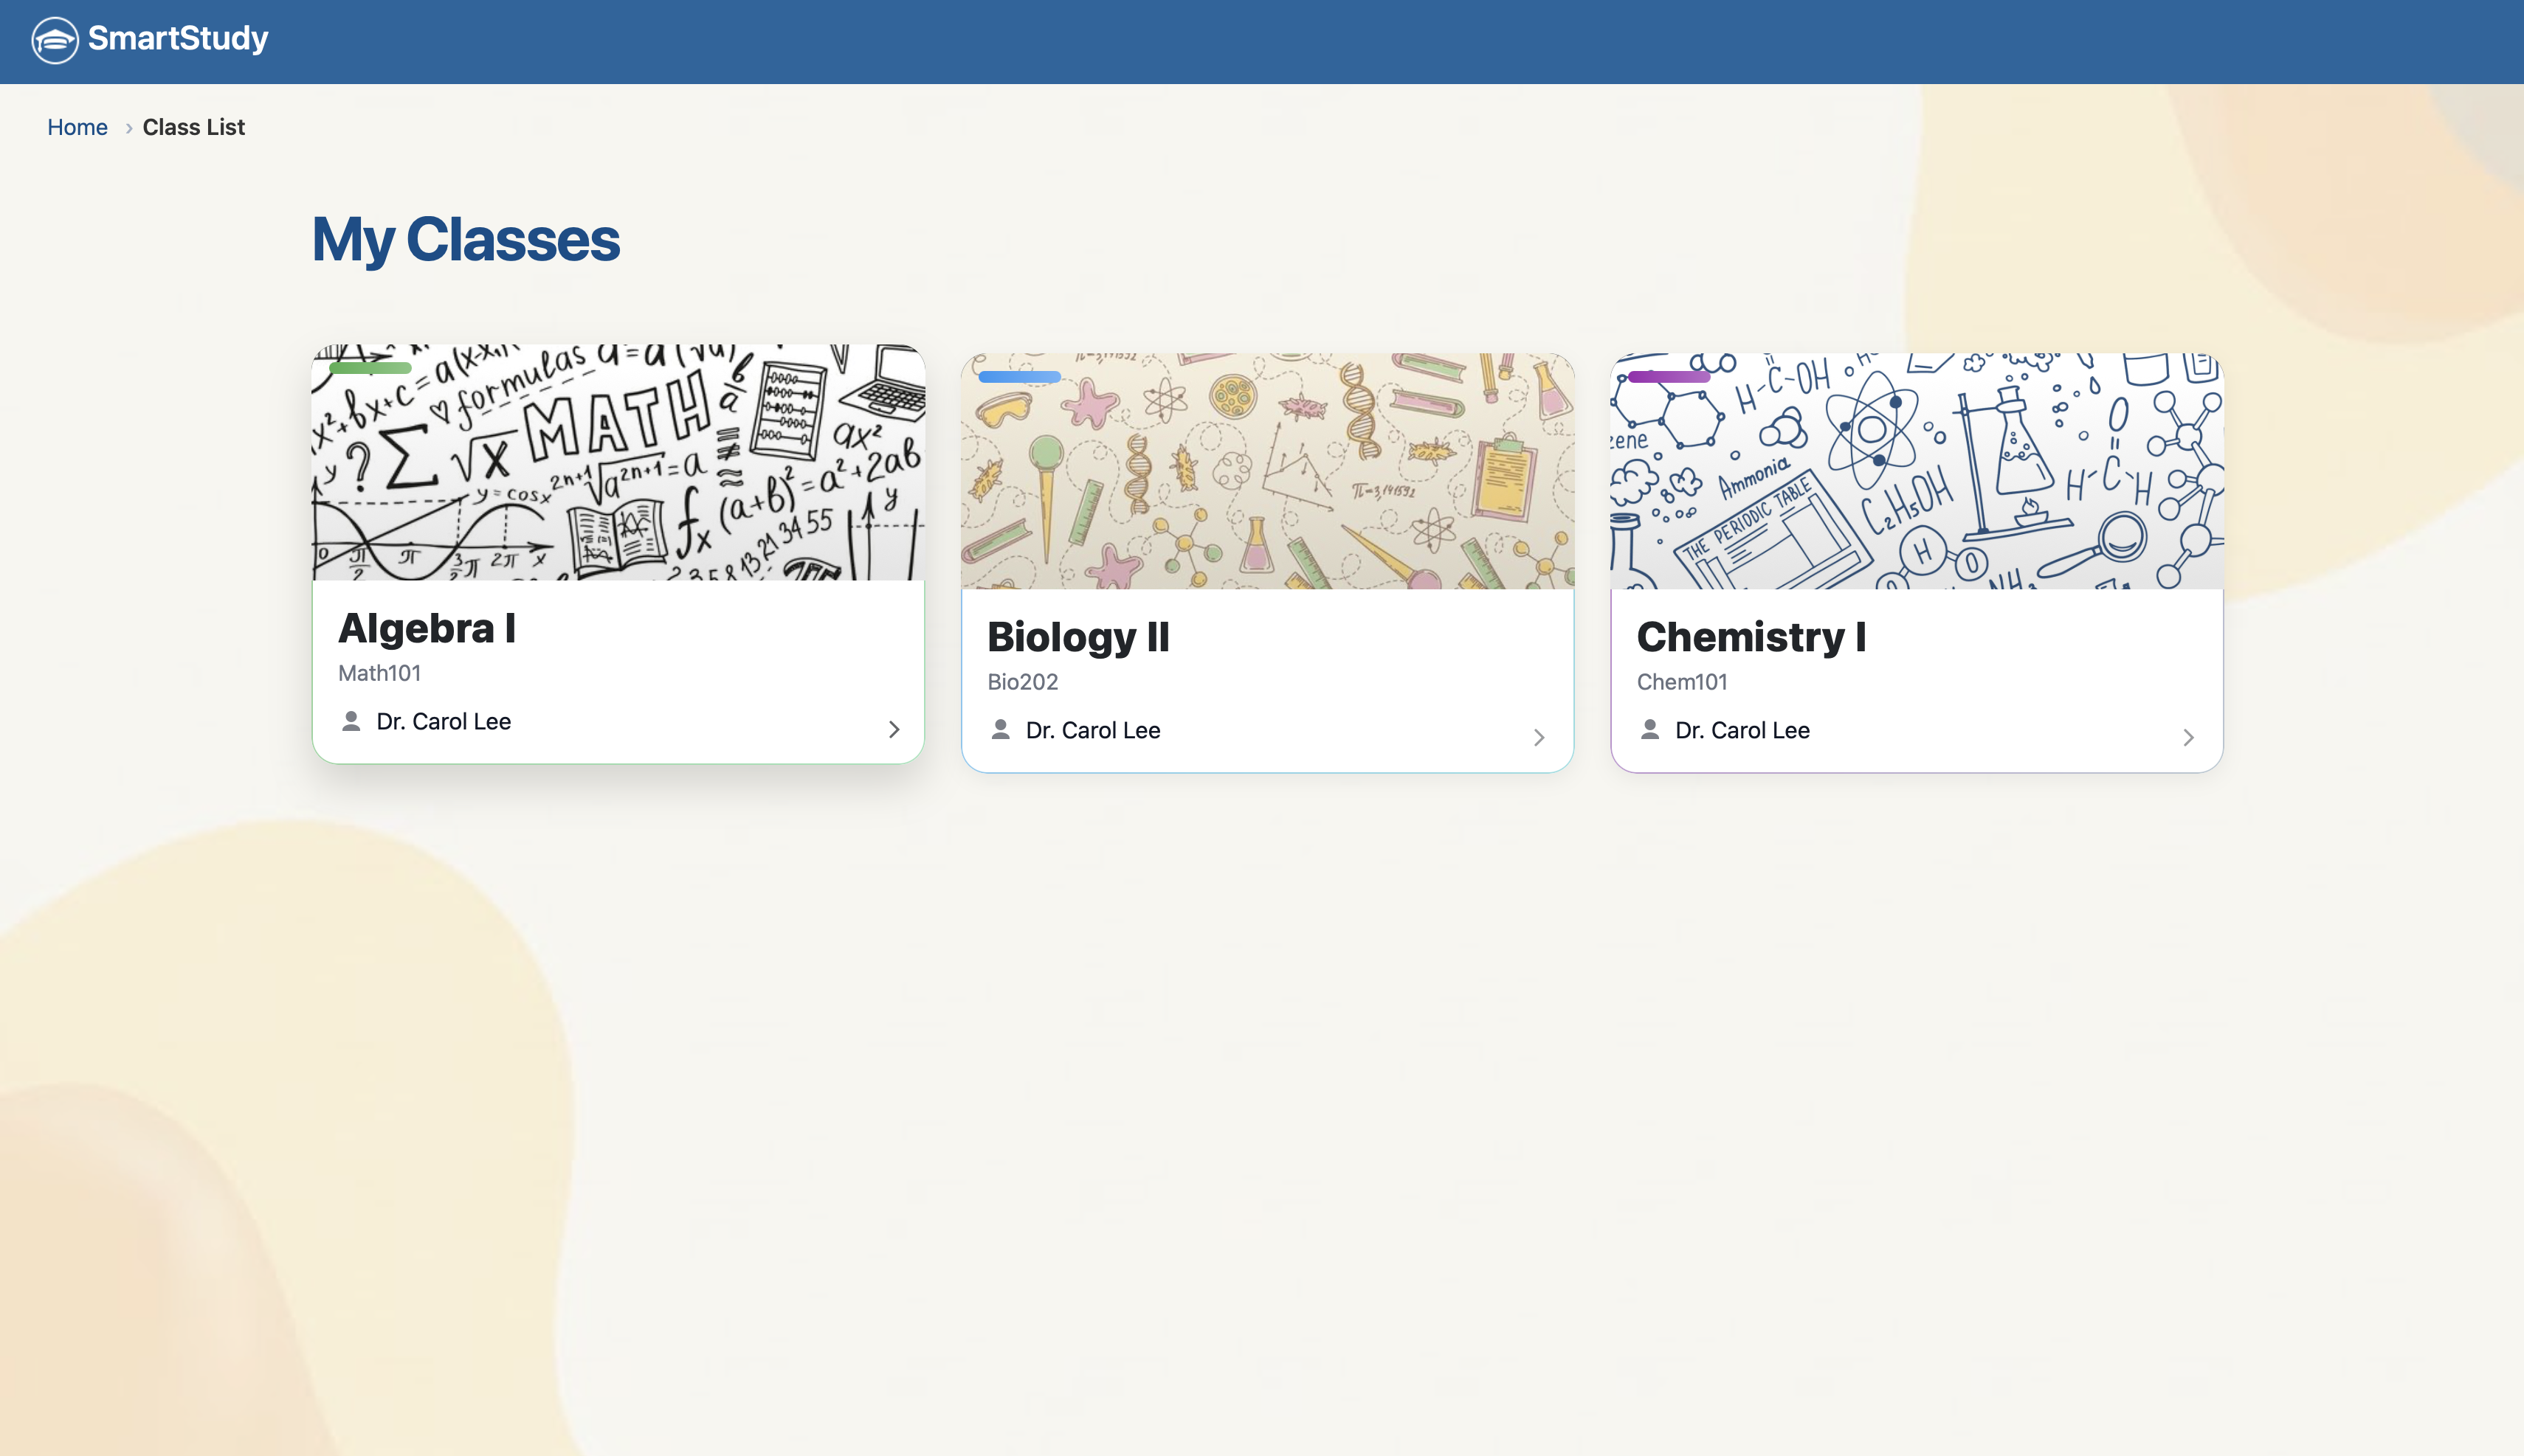Click the SmartStudy brand name text
Viewport: 2524px width, 1456px height.
(x=178, y=39)
